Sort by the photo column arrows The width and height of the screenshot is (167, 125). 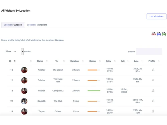click(x=31, y=61)
